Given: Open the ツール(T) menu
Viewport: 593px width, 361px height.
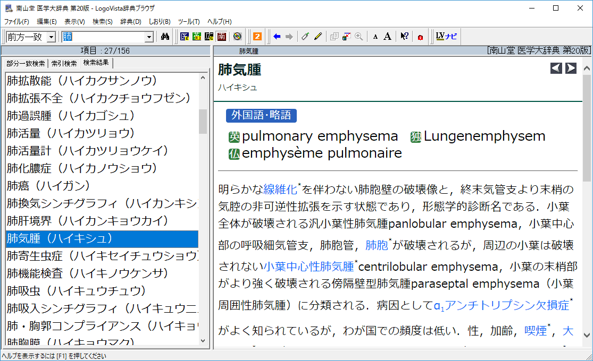Looking at the screenshot, I should point(189,22).
